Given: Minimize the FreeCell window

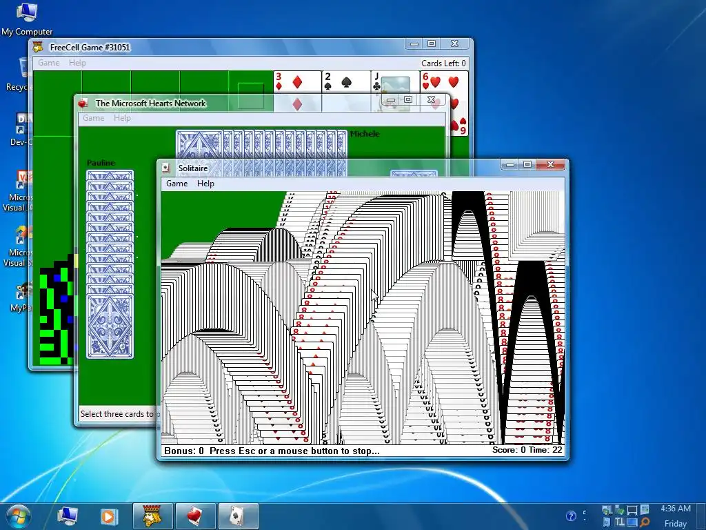Looking at the screenshot, I should click(x=414, y=43).
